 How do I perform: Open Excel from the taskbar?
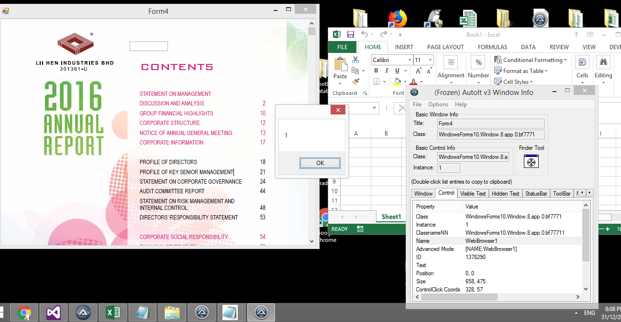112,313
